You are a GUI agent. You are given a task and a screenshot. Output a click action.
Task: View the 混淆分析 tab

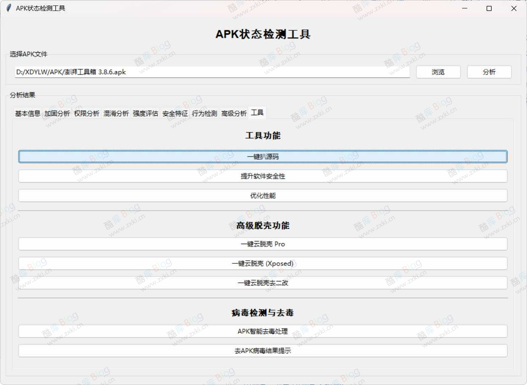click(x=116, y=112)
